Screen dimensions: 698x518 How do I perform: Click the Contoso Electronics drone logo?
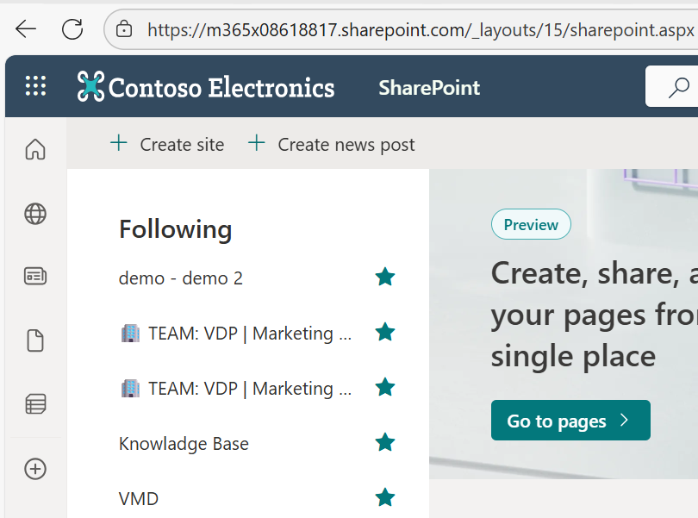(x=90, y=86)
